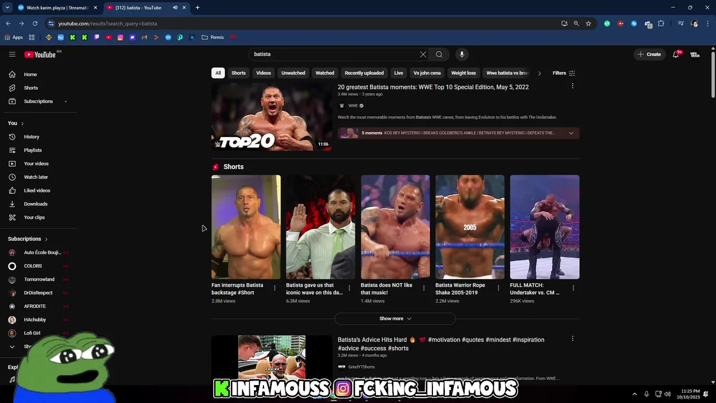Select the Videos filter chip
This screenshot has height=403, width=716.
(263, 73)
